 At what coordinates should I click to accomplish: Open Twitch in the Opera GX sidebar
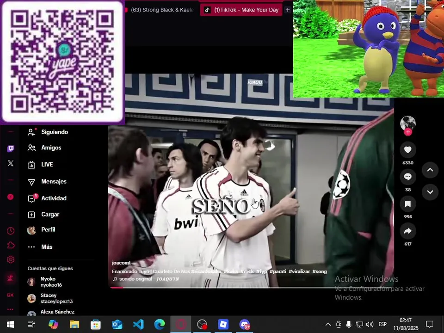pos(11,148)
